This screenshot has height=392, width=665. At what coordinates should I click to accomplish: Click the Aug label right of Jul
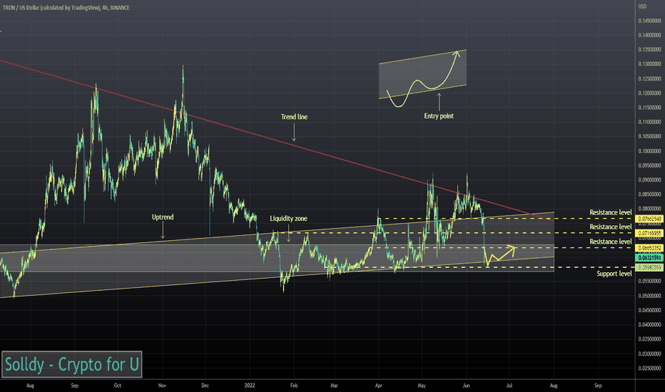tap(554, 386)
